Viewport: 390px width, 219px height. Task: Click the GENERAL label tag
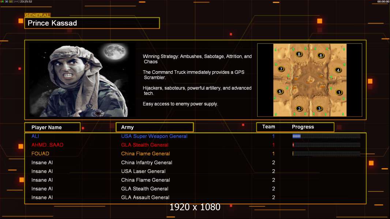(x=38, y=15)
